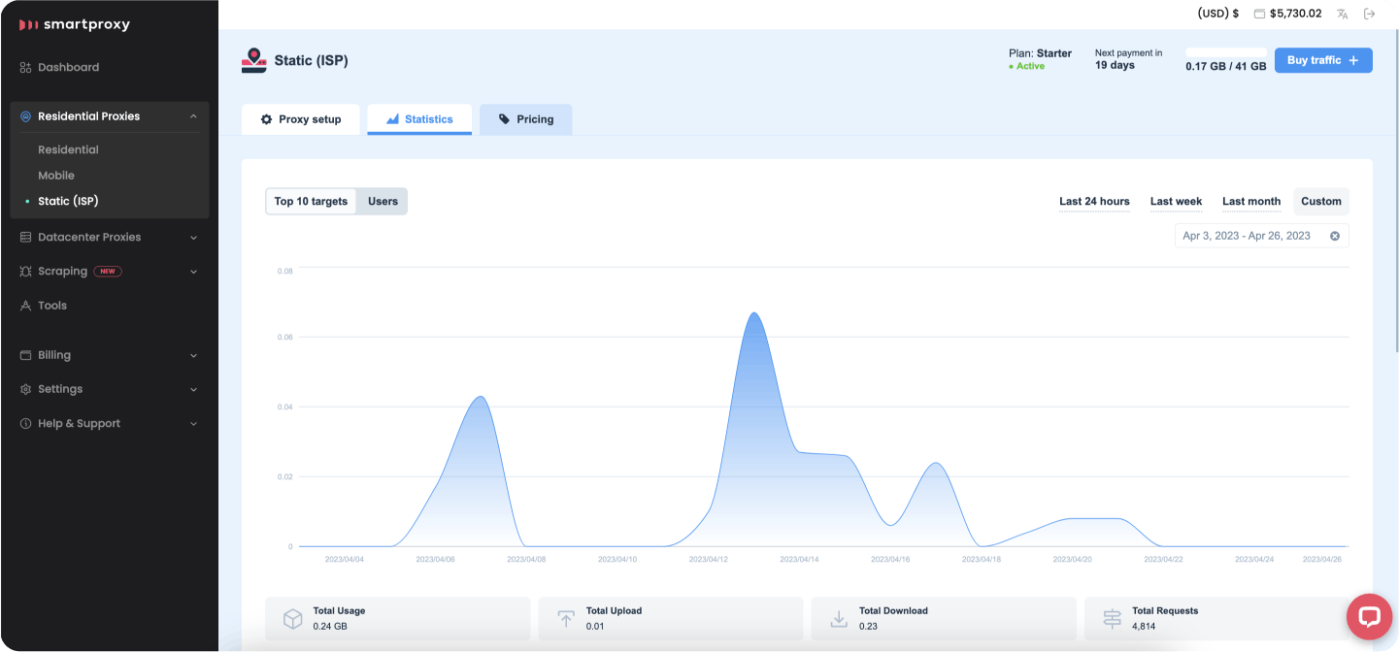1399x652 pixels.
Task: Open the Pricing tab
Action: [525, 119]
